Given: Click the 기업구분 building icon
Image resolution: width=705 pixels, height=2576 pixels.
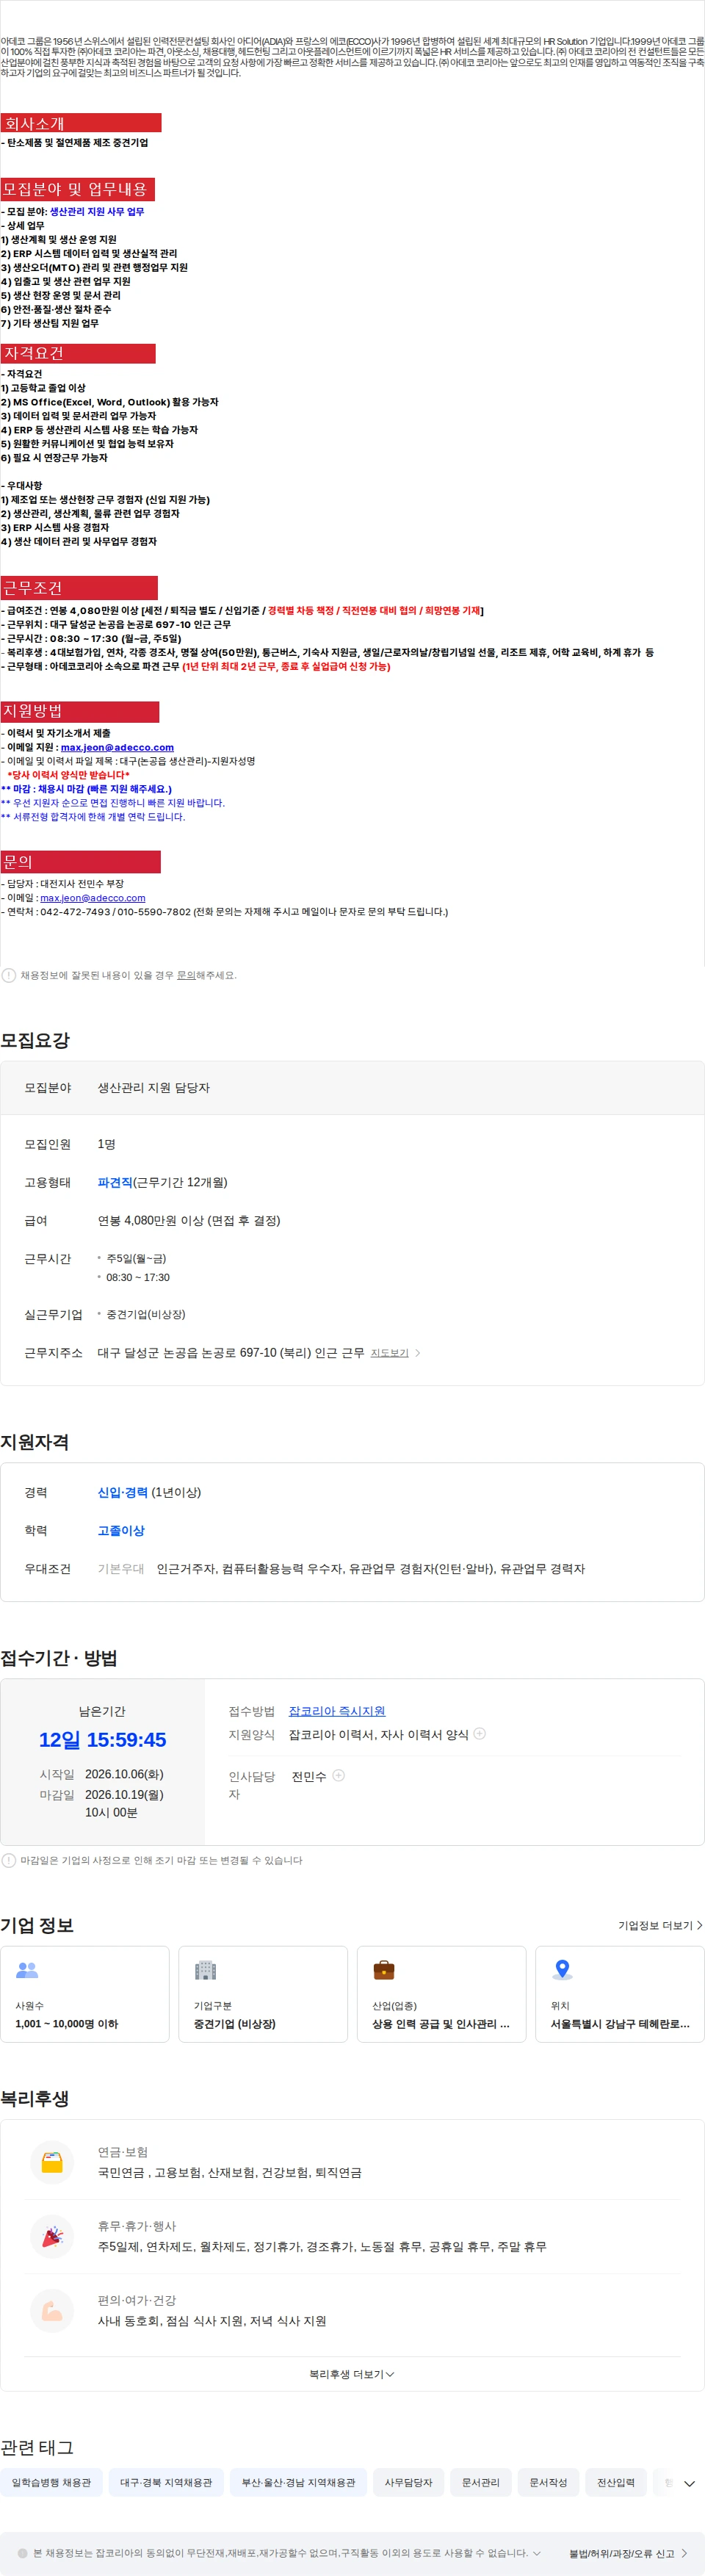Looking at the screenshot, I should [x=206, y=1970].
